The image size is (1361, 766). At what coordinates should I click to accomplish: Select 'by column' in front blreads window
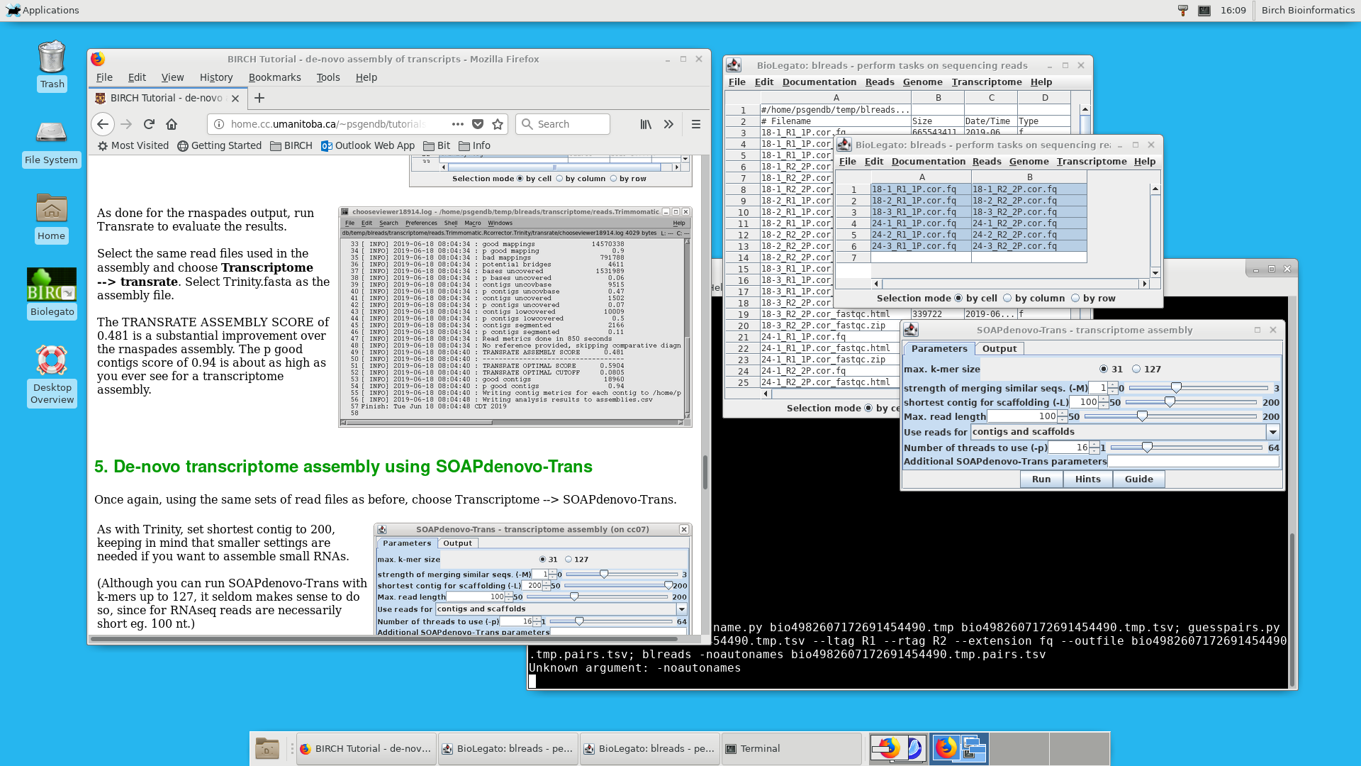point(1007,298)
